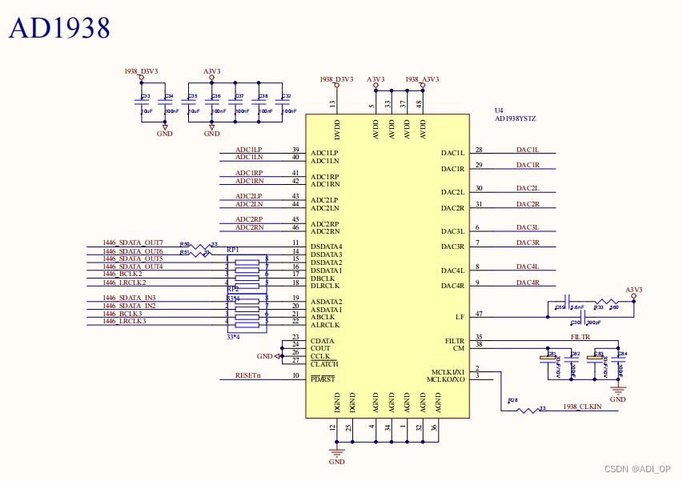Viewport: 683px width, 481px height.
Task: Click pin number 47 on the LF wire
Action: 479,314
